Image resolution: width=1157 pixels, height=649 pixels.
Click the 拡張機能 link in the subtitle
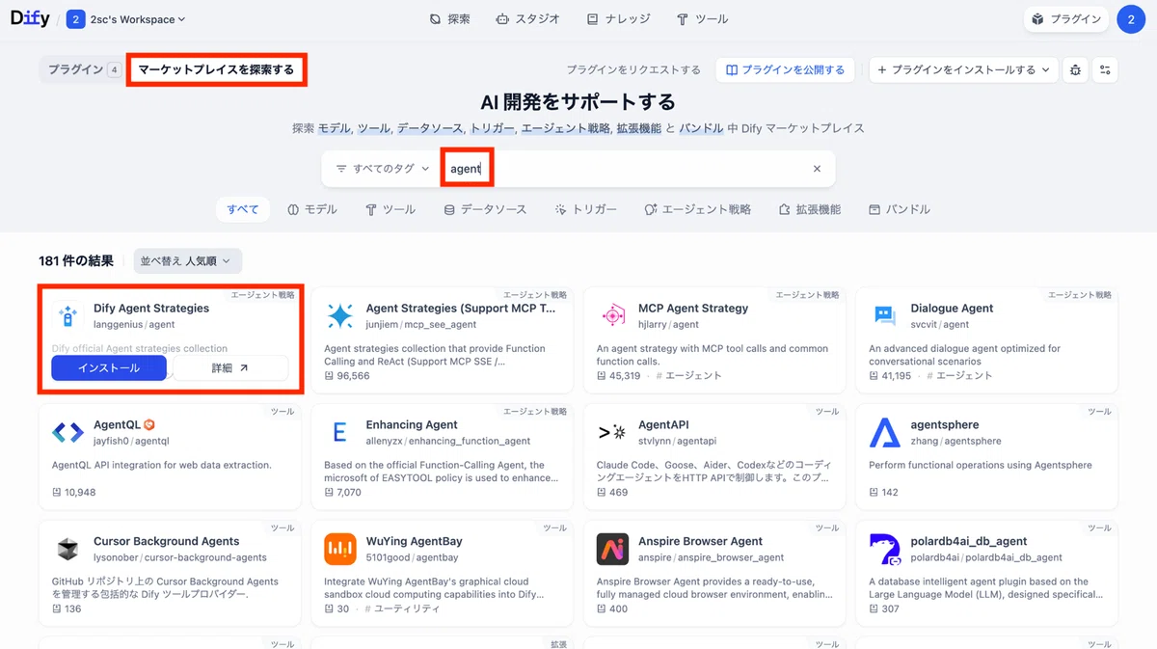(639, 128)
